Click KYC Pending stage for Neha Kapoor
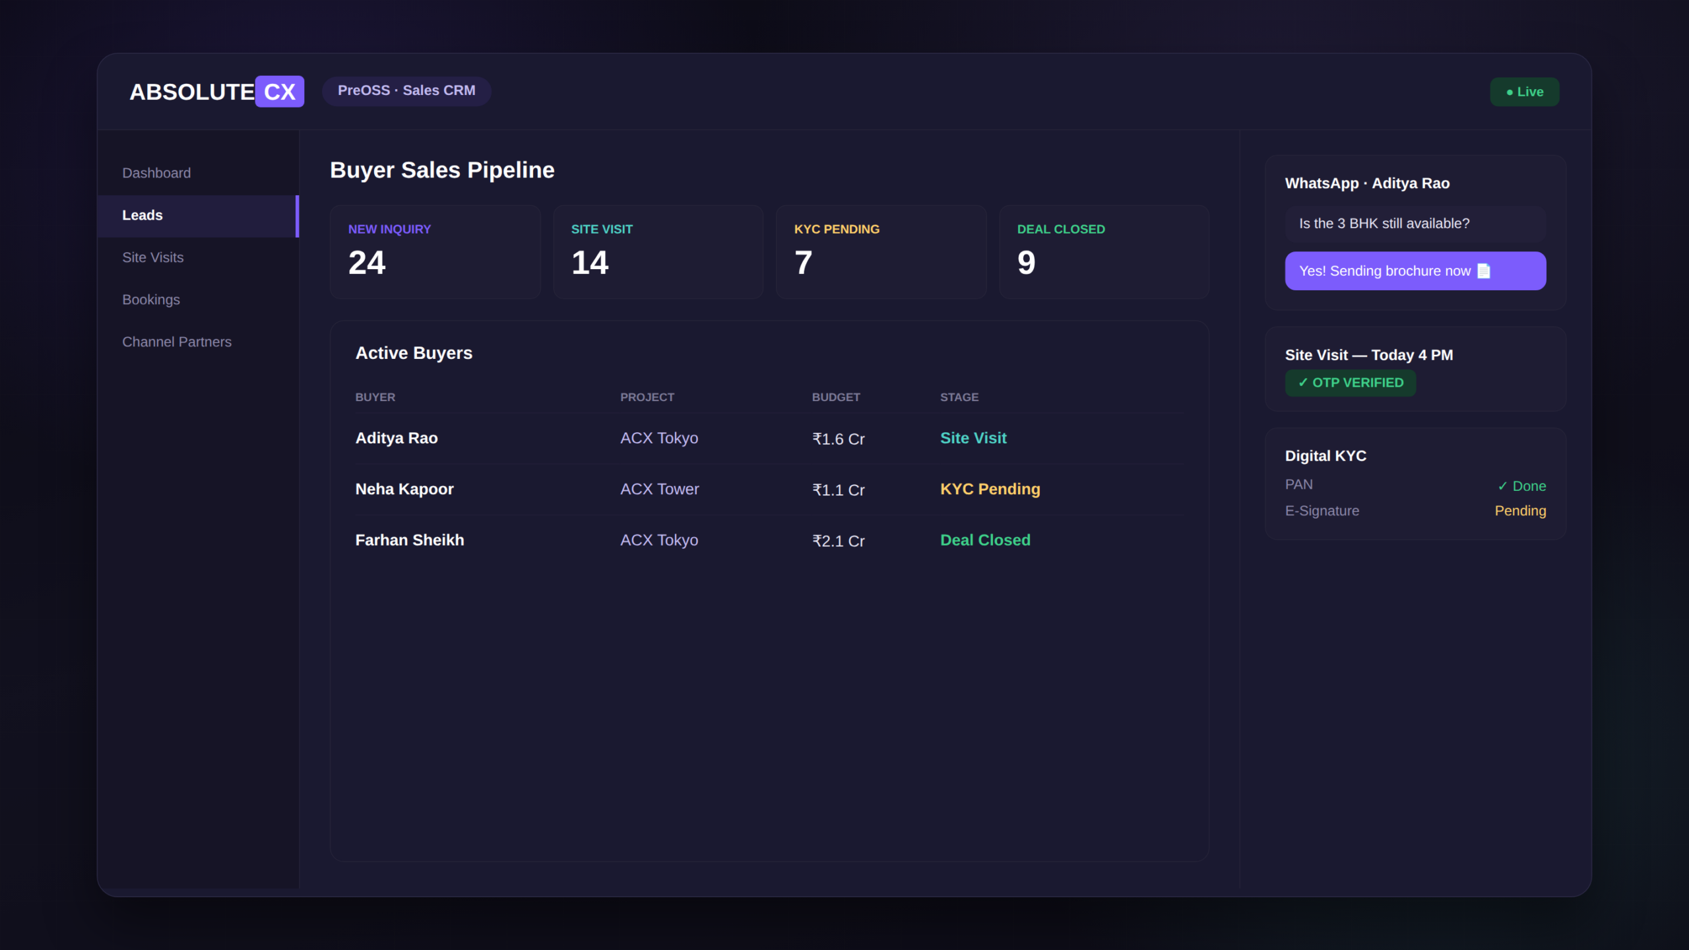Screen dimensions: 1689x950 pyautogui.click(x=990, y=489)
